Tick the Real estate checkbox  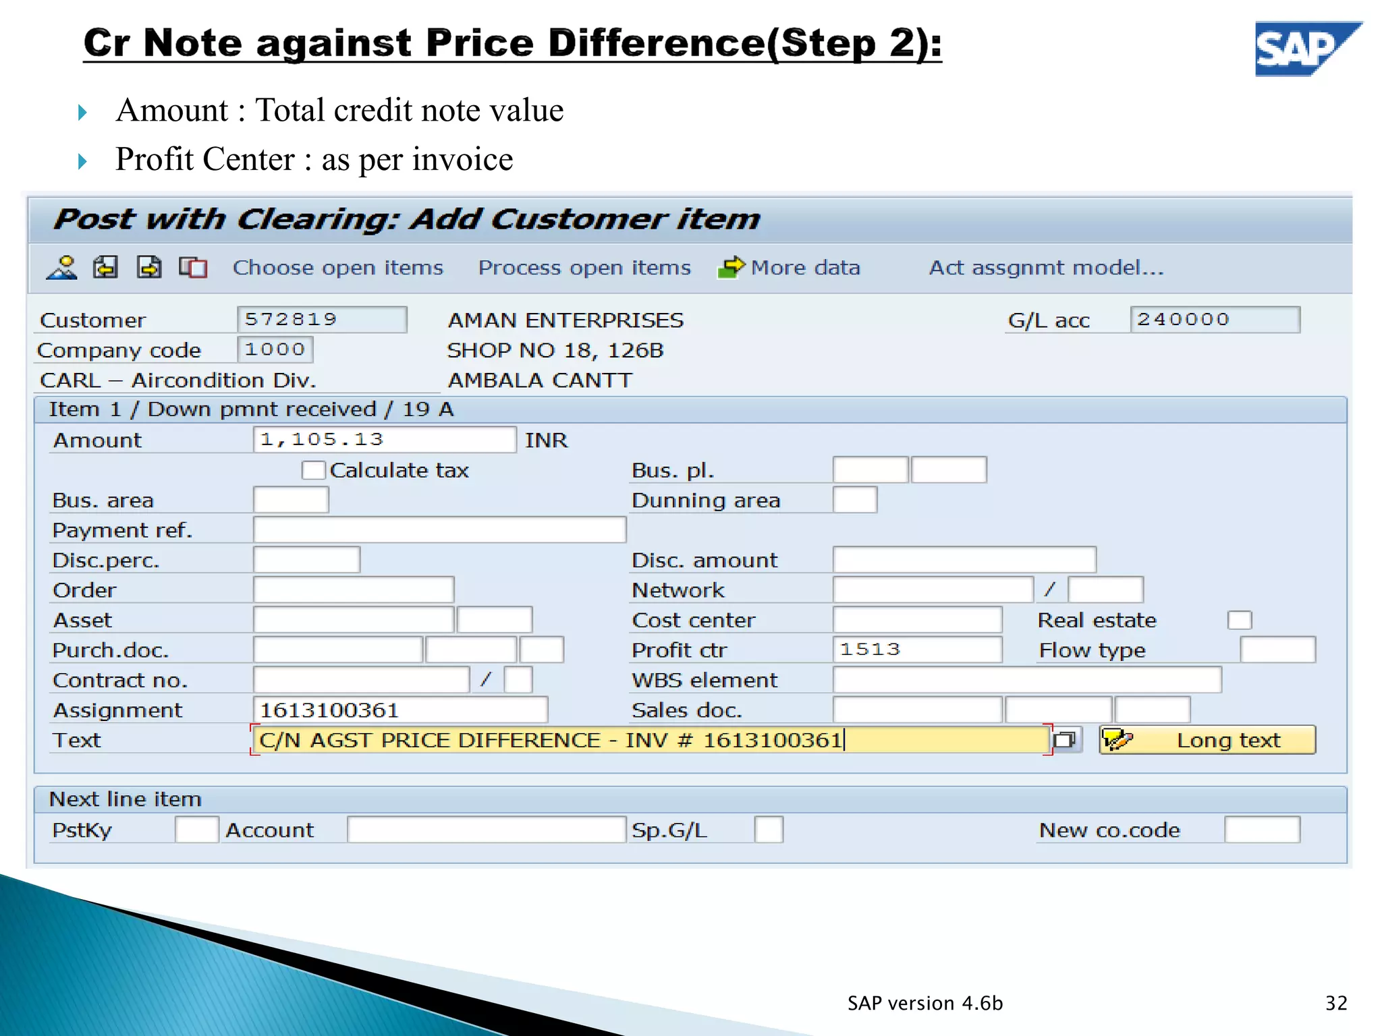1240,620
